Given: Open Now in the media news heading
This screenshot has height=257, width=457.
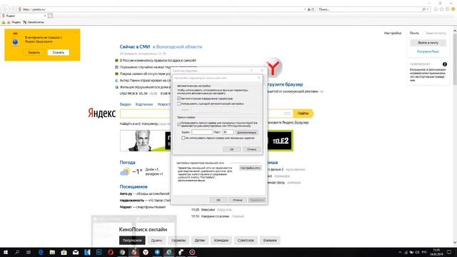Looking at the screenshot, I should point(135,46).
